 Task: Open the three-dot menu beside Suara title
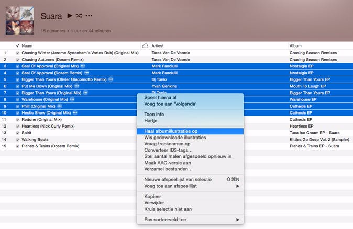tap(90, 16)
